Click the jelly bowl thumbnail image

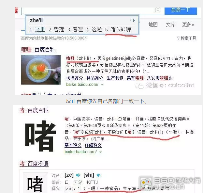(x=41, y=70)
